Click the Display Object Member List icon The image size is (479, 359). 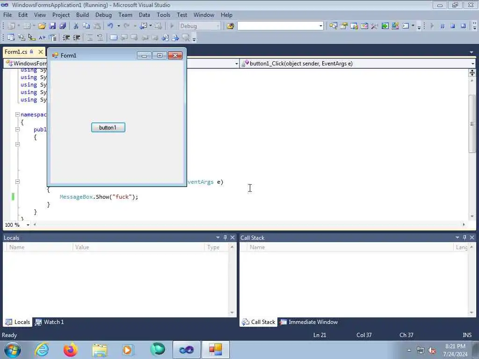[x=11, y=37]
